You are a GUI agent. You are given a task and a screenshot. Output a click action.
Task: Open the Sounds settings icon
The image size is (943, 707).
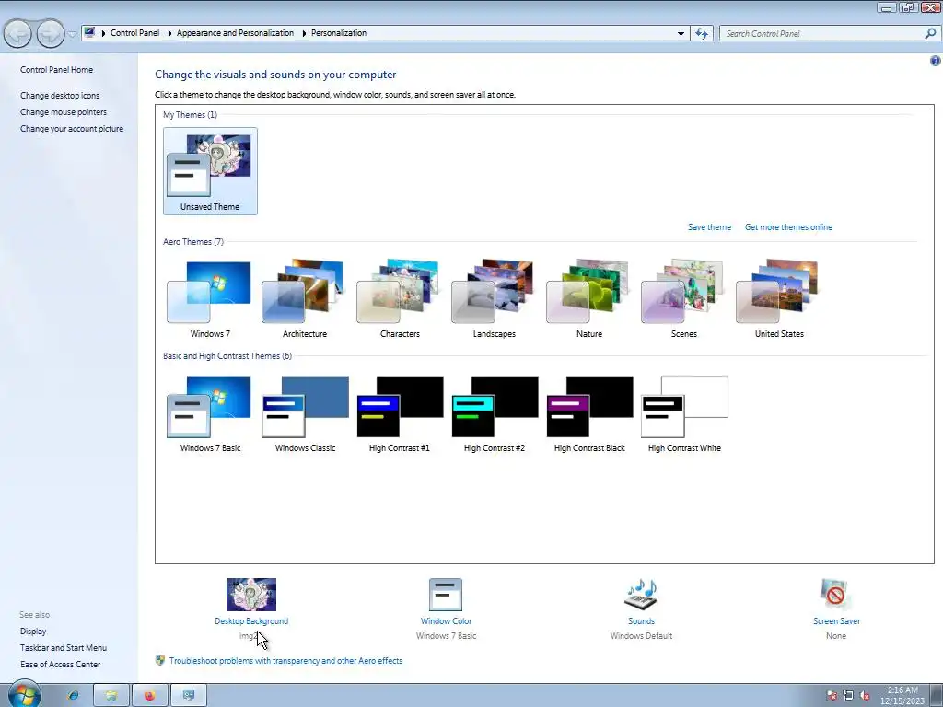point(641,595)
